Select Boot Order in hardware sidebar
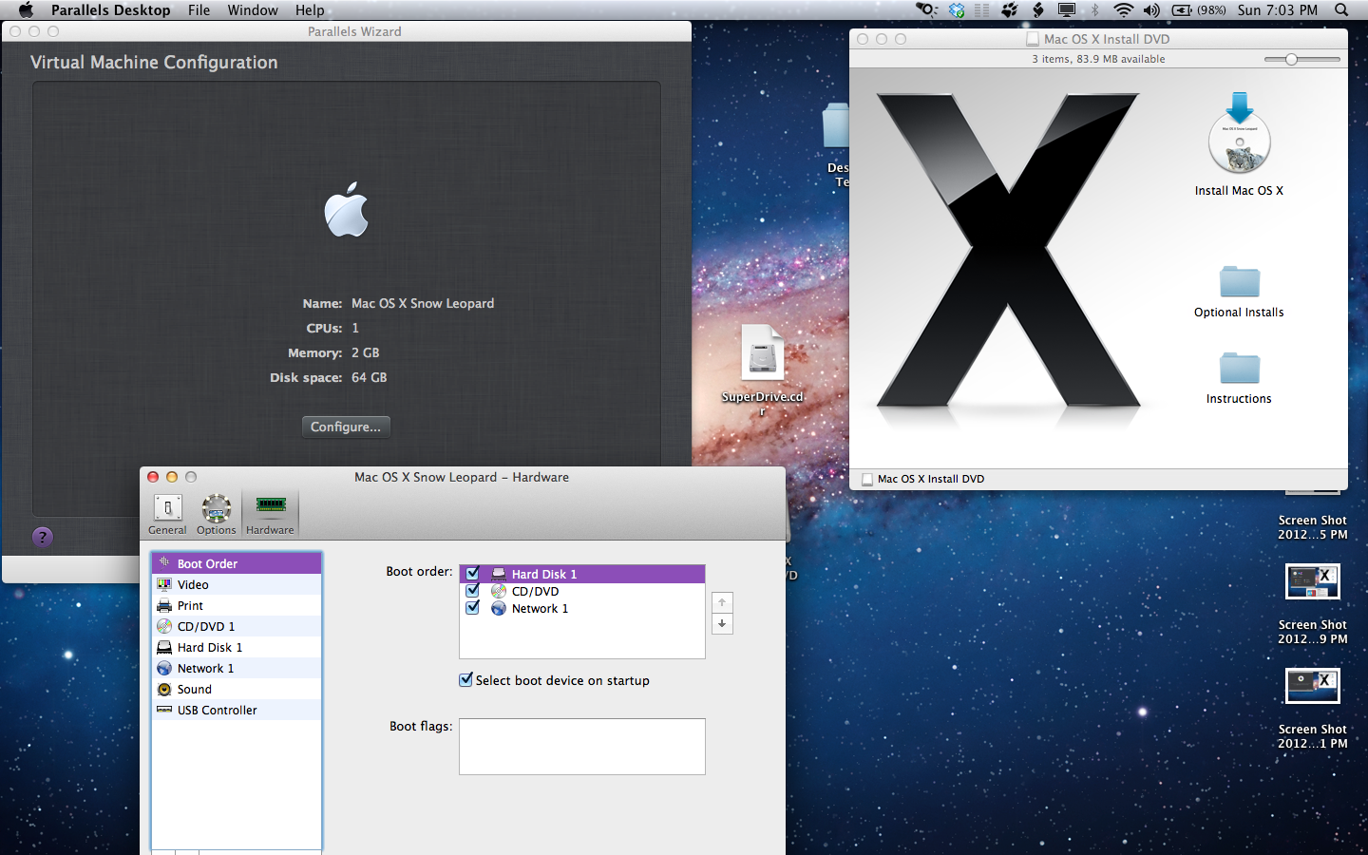Screen dimensions: 1368x855 237,563
